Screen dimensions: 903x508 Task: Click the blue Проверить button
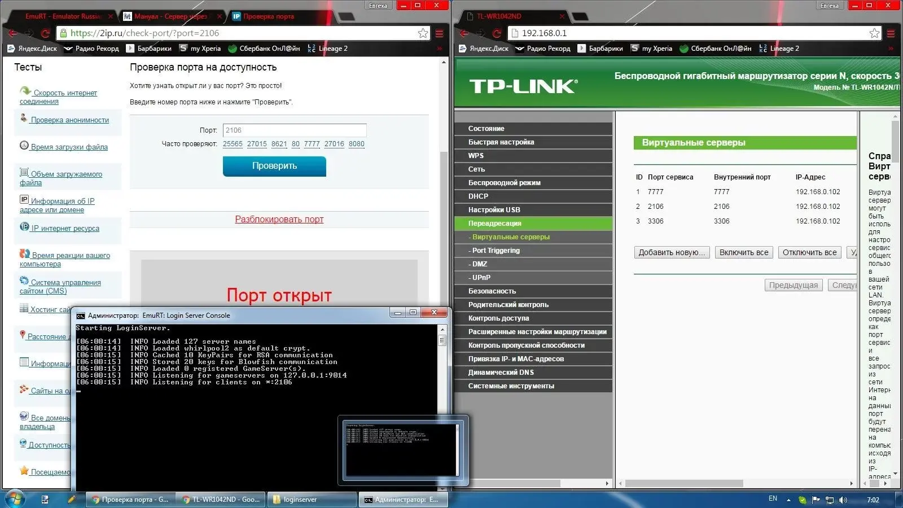274,166
